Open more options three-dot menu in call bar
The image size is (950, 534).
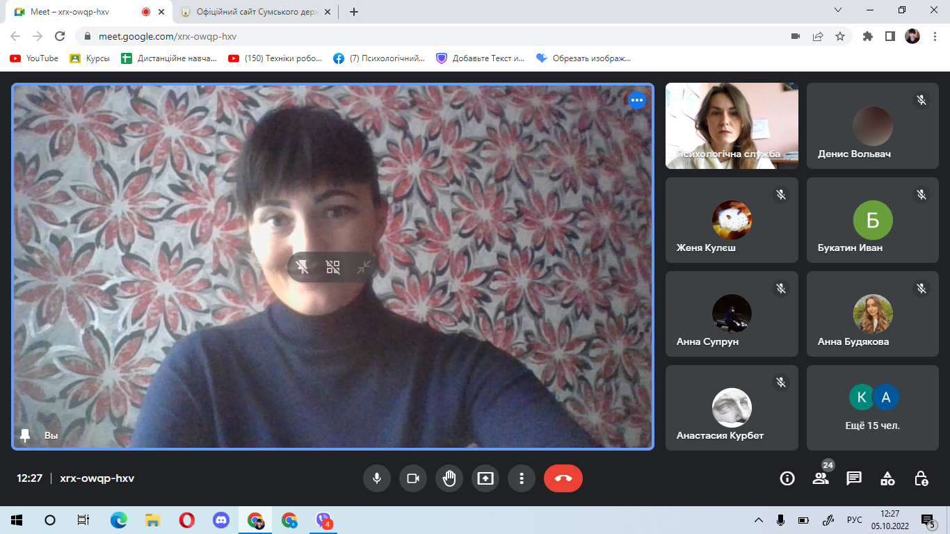click(522, 478)
